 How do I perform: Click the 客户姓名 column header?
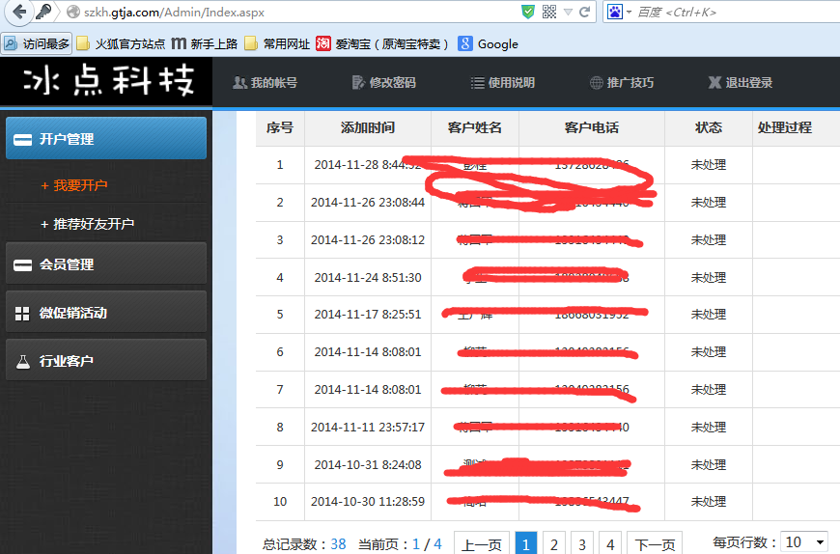(475, 128)
